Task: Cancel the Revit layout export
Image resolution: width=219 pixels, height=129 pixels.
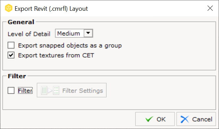Action: point(196,119)
